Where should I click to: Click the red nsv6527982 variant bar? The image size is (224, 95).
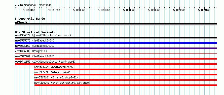tap(116, 59)
